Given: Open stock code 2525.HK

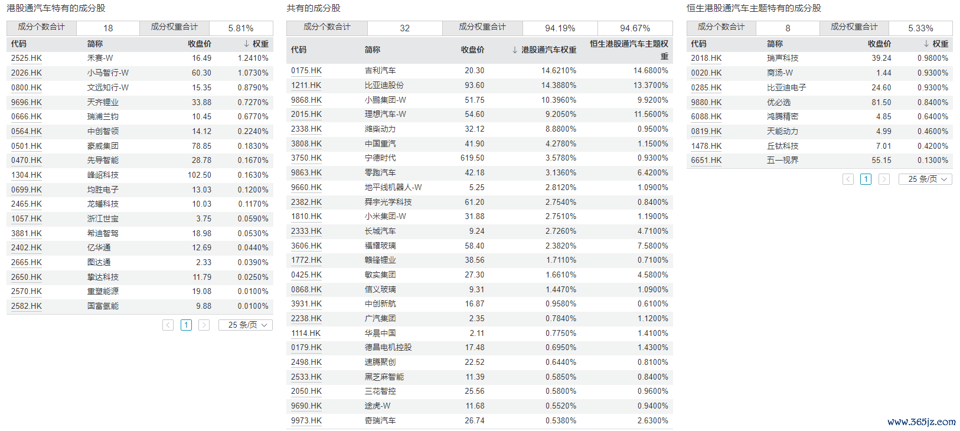Looking at the screenshot, I should 27,58.
